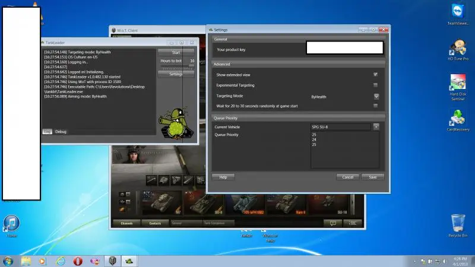Click the TankLeader taskbar icon

pyautogui.click(x=129, y=261)
